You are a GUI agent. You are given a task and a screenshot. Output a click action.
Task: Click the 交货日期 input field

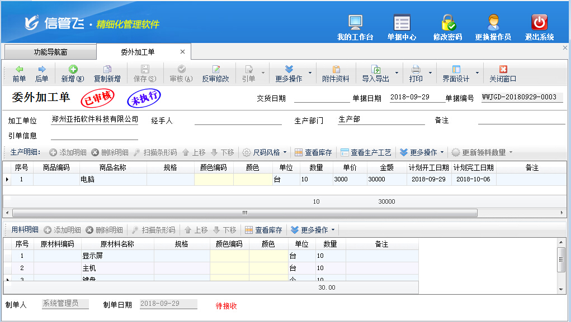click(x=321, y=98)
